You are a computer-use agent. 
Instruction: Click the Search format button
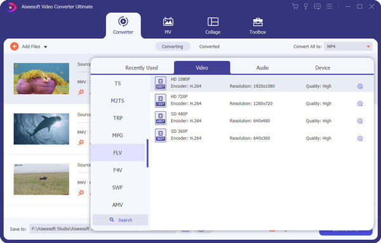tap(120, 220)
